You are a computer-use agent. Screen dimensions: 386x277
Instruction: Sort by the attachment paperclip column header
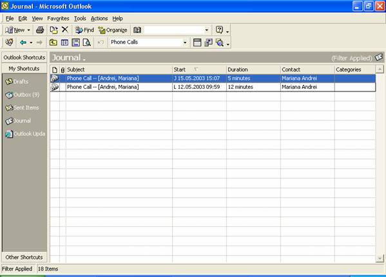pyautogui.click(x=63, y=70)
